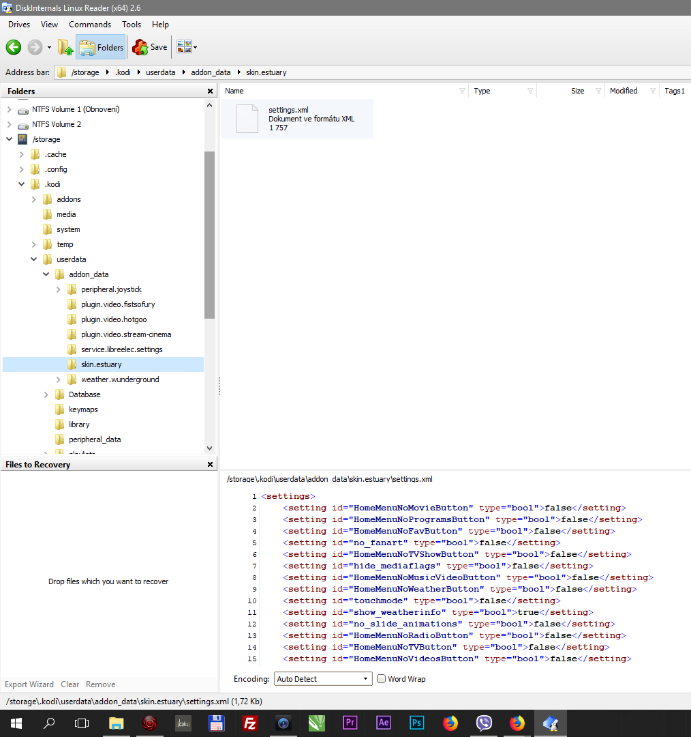
Task: Click the Save toolbar icon
Action: click(150, 47)
